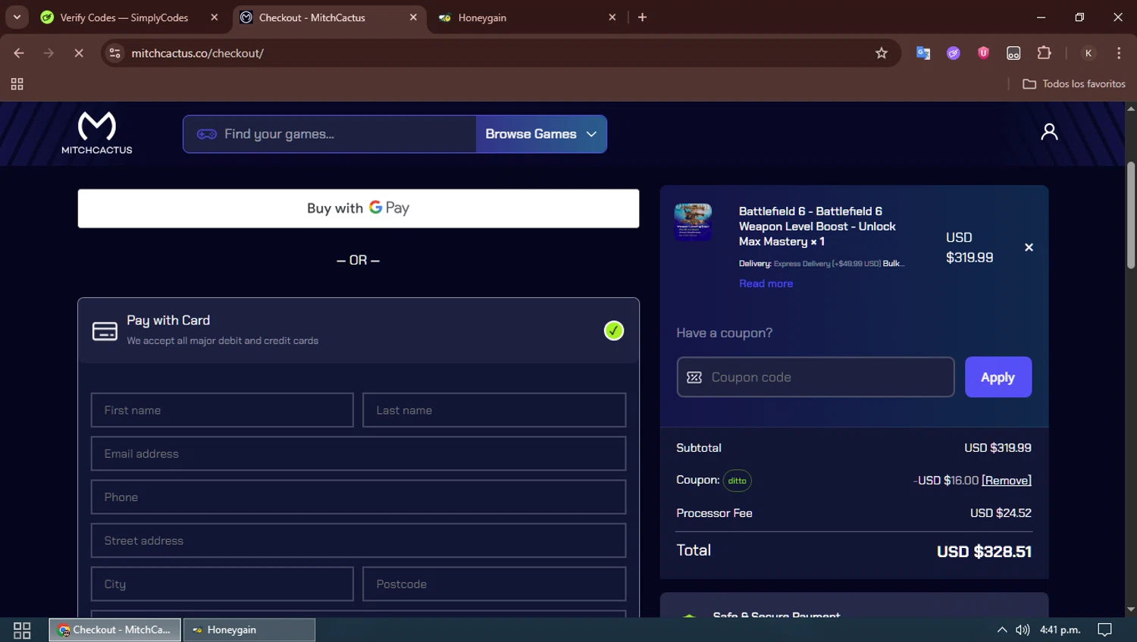The image size is (1137, 642).
Task: Open the Chrome three-dot menu
Action: 1119,53
